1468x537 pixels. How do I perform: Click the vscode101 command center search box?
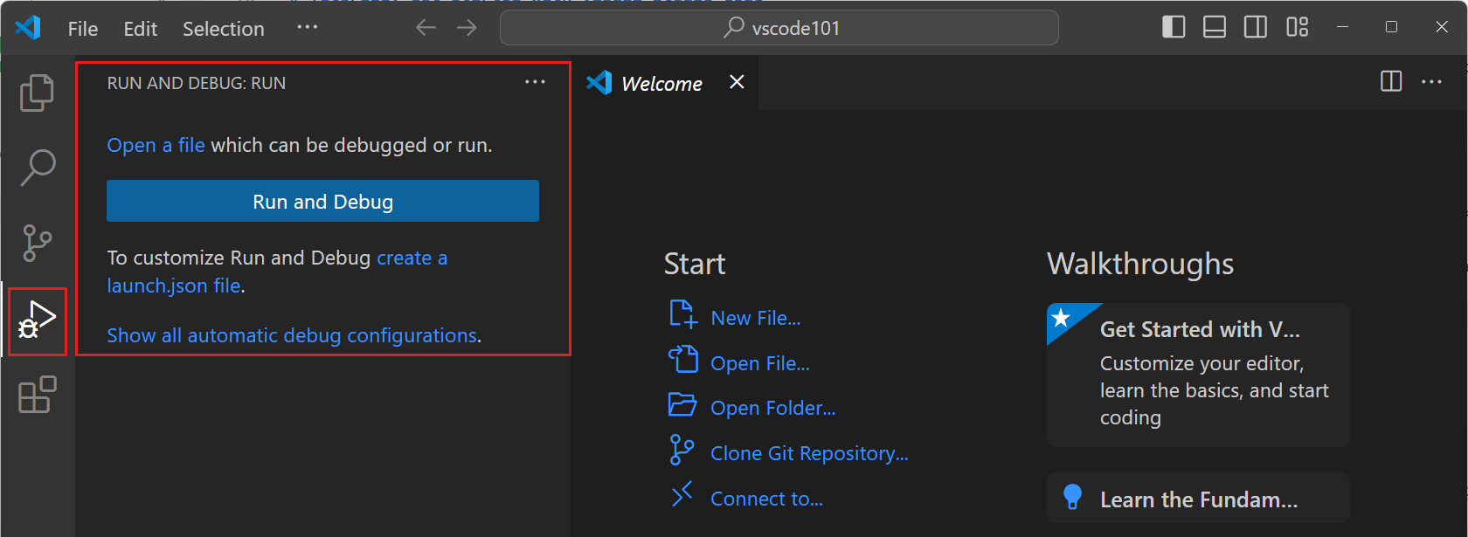(x=779, y=28)
